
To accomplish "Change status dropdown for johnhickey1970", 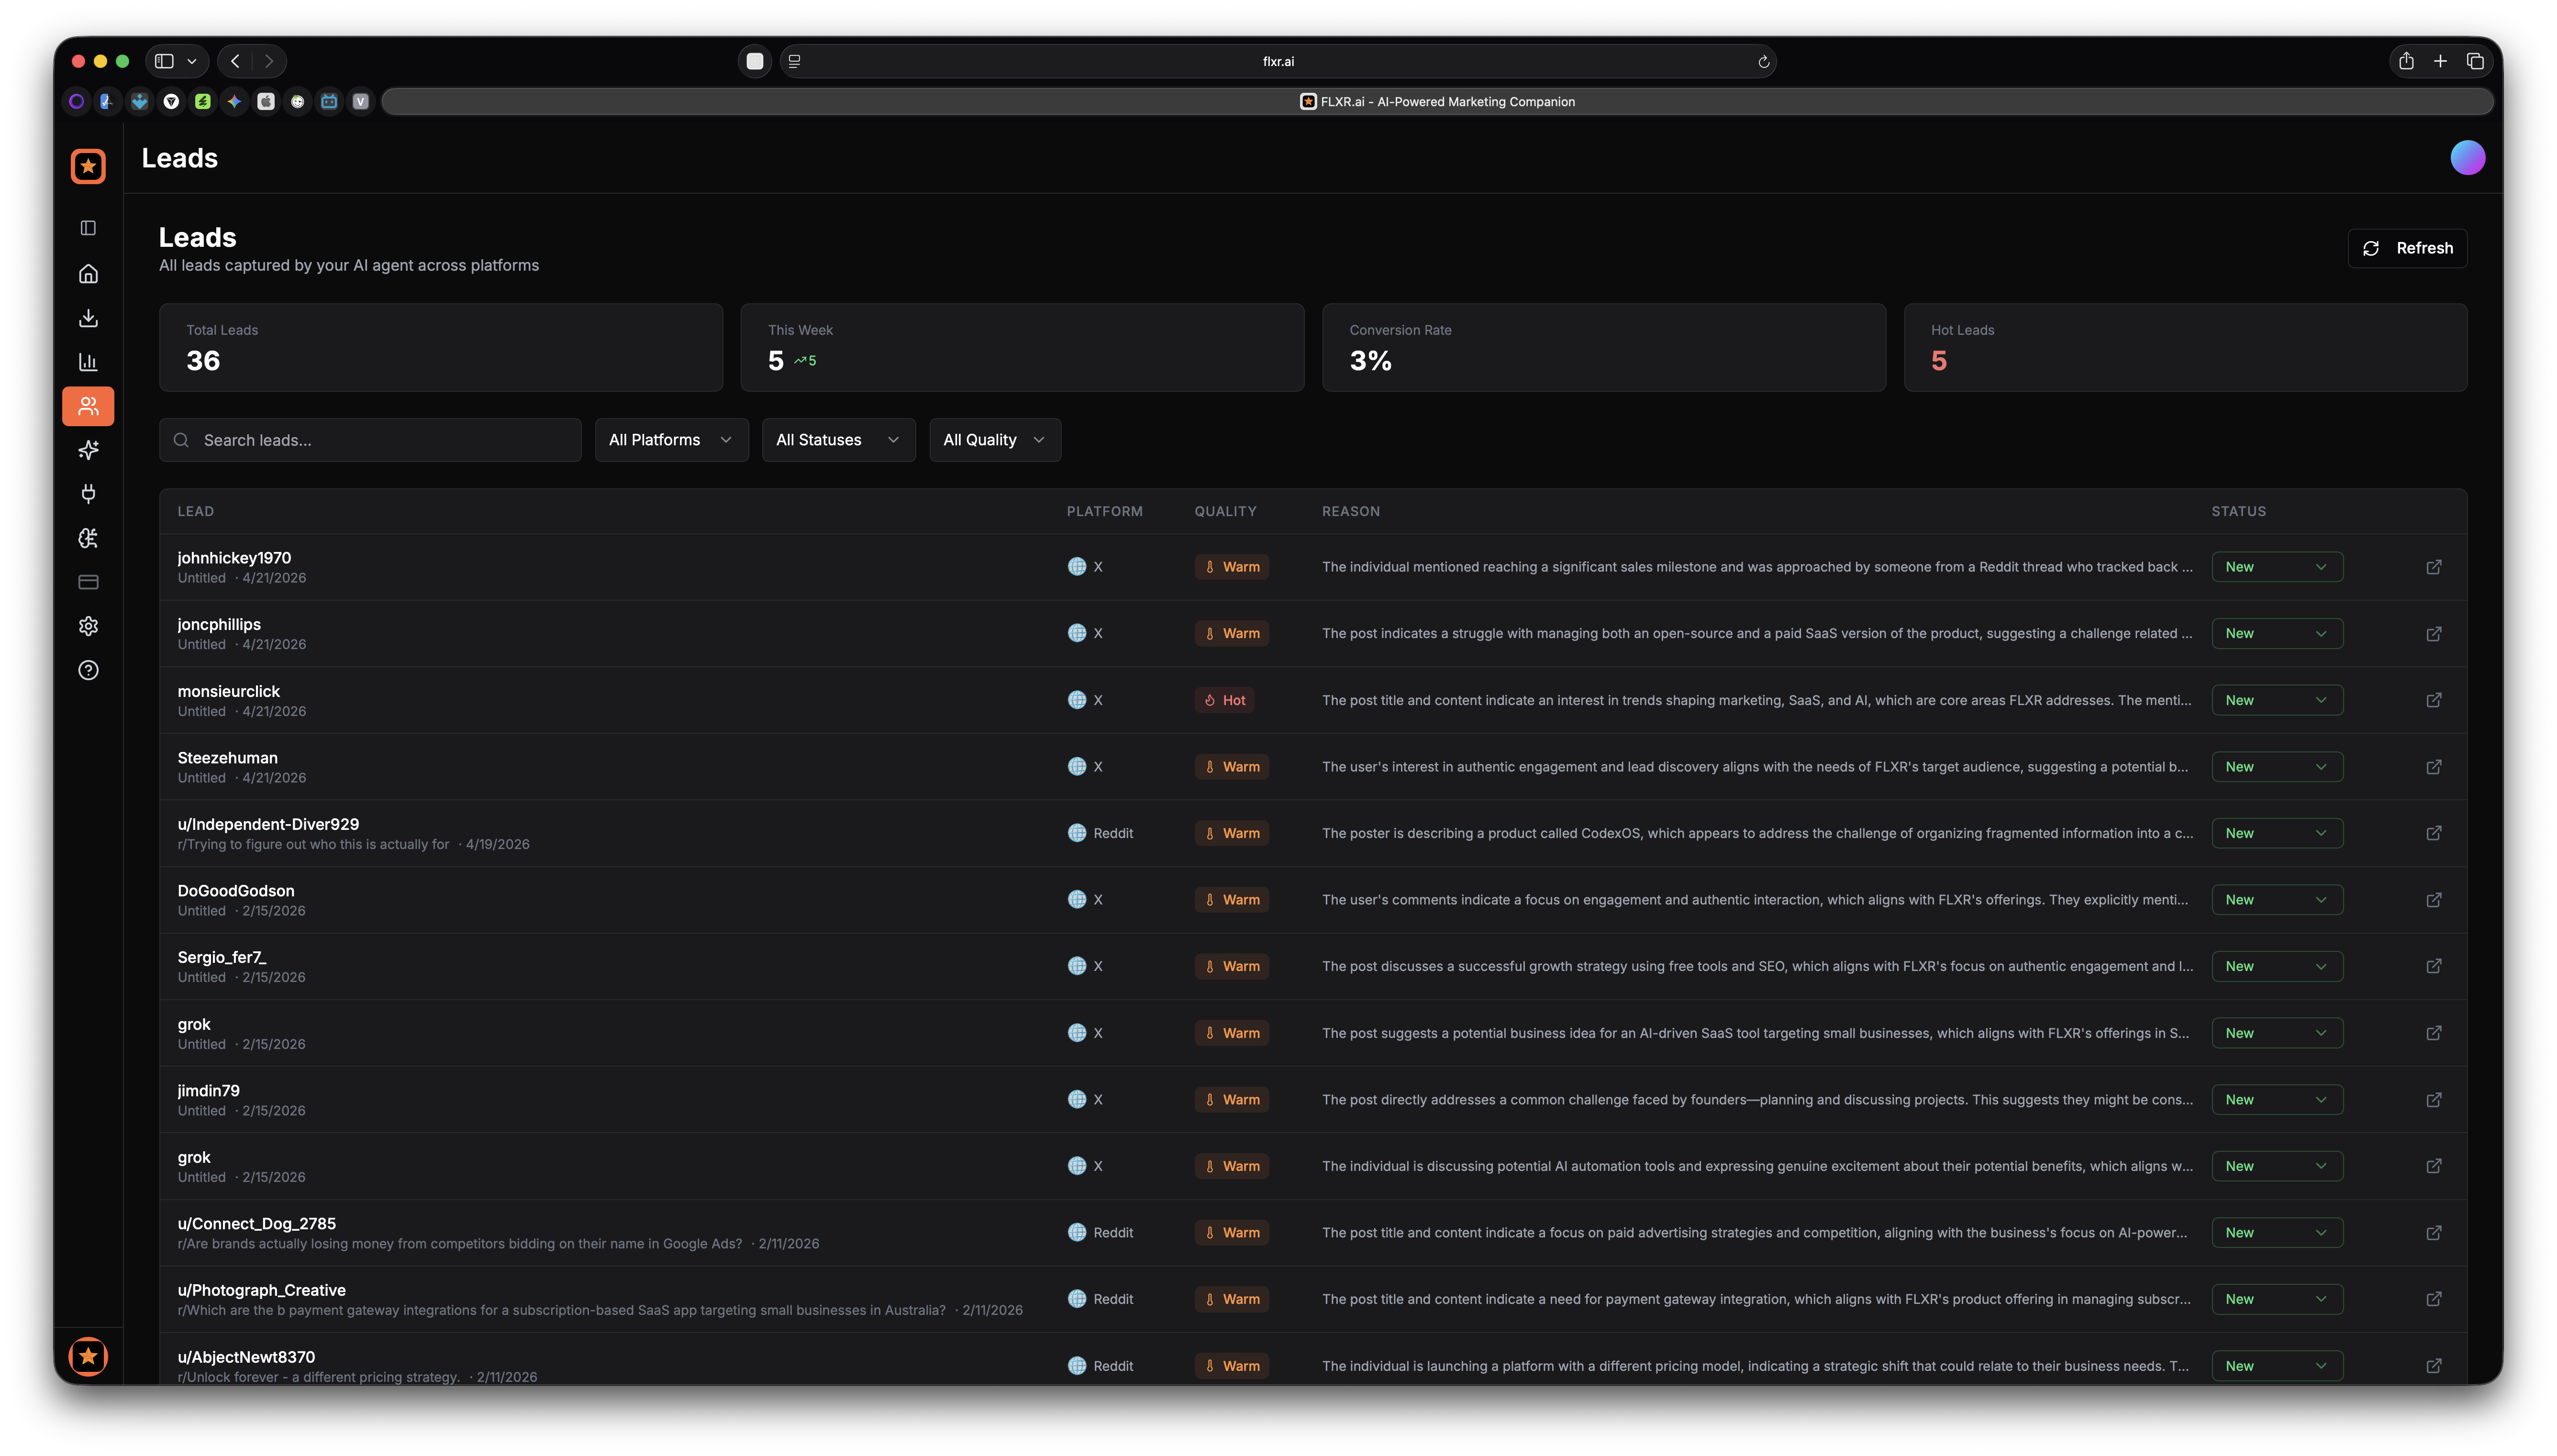I will [2276, 567].
